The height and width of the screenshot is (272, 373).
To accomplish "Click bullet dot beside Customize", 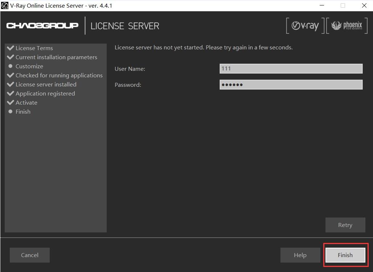I will (10, 66).
